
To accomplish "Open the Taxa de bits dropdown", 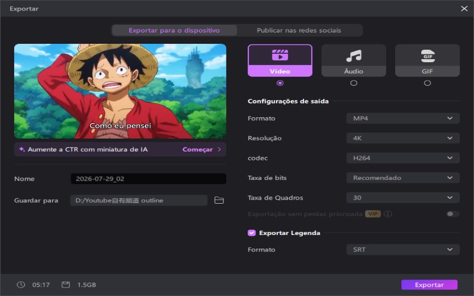I will tap(403, 178).
